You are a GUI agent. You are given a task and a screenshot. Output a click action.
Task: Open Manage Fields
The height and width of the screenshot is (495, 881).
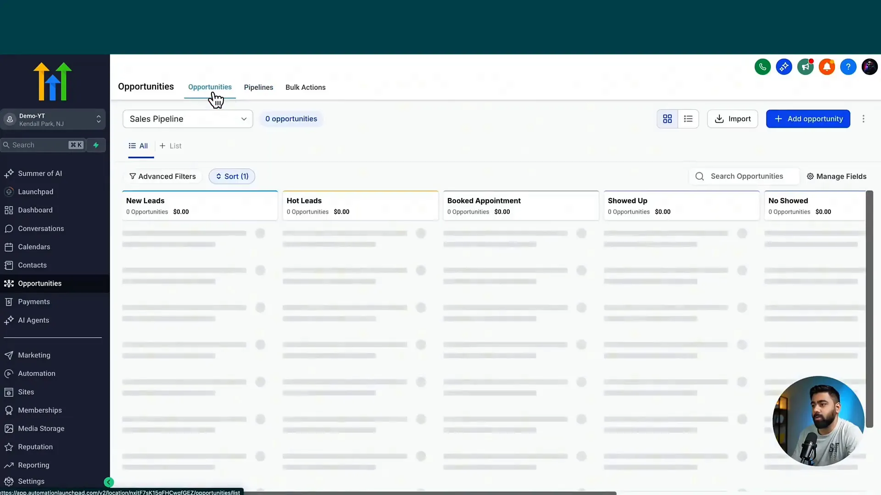click(x=836, y=176)
